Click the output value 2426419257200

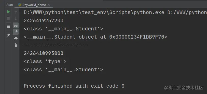tap(44, 20)
